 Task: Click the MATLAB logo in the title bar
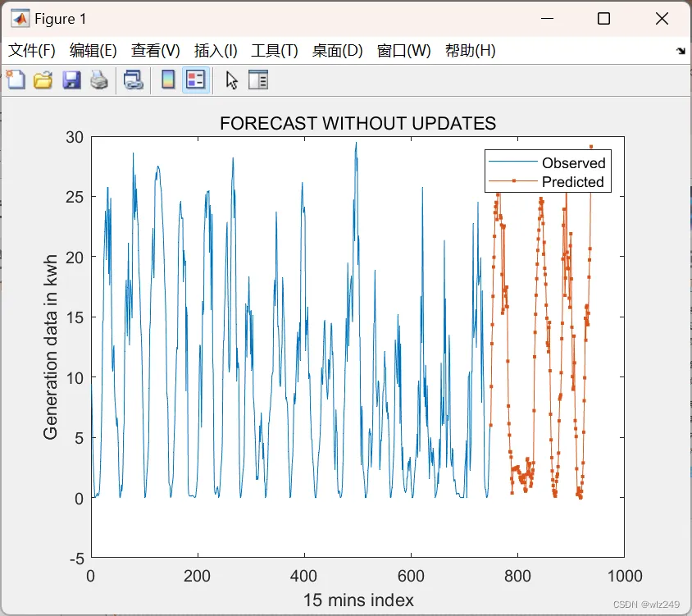(x=20, y=19)
